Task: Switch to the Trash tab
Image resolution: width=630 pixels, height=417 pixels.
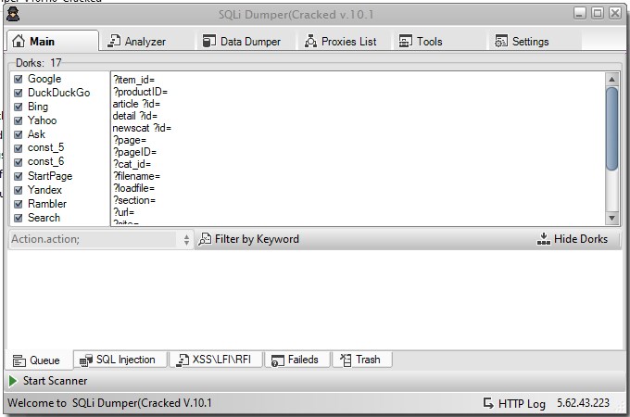Action: pos(361,360)
